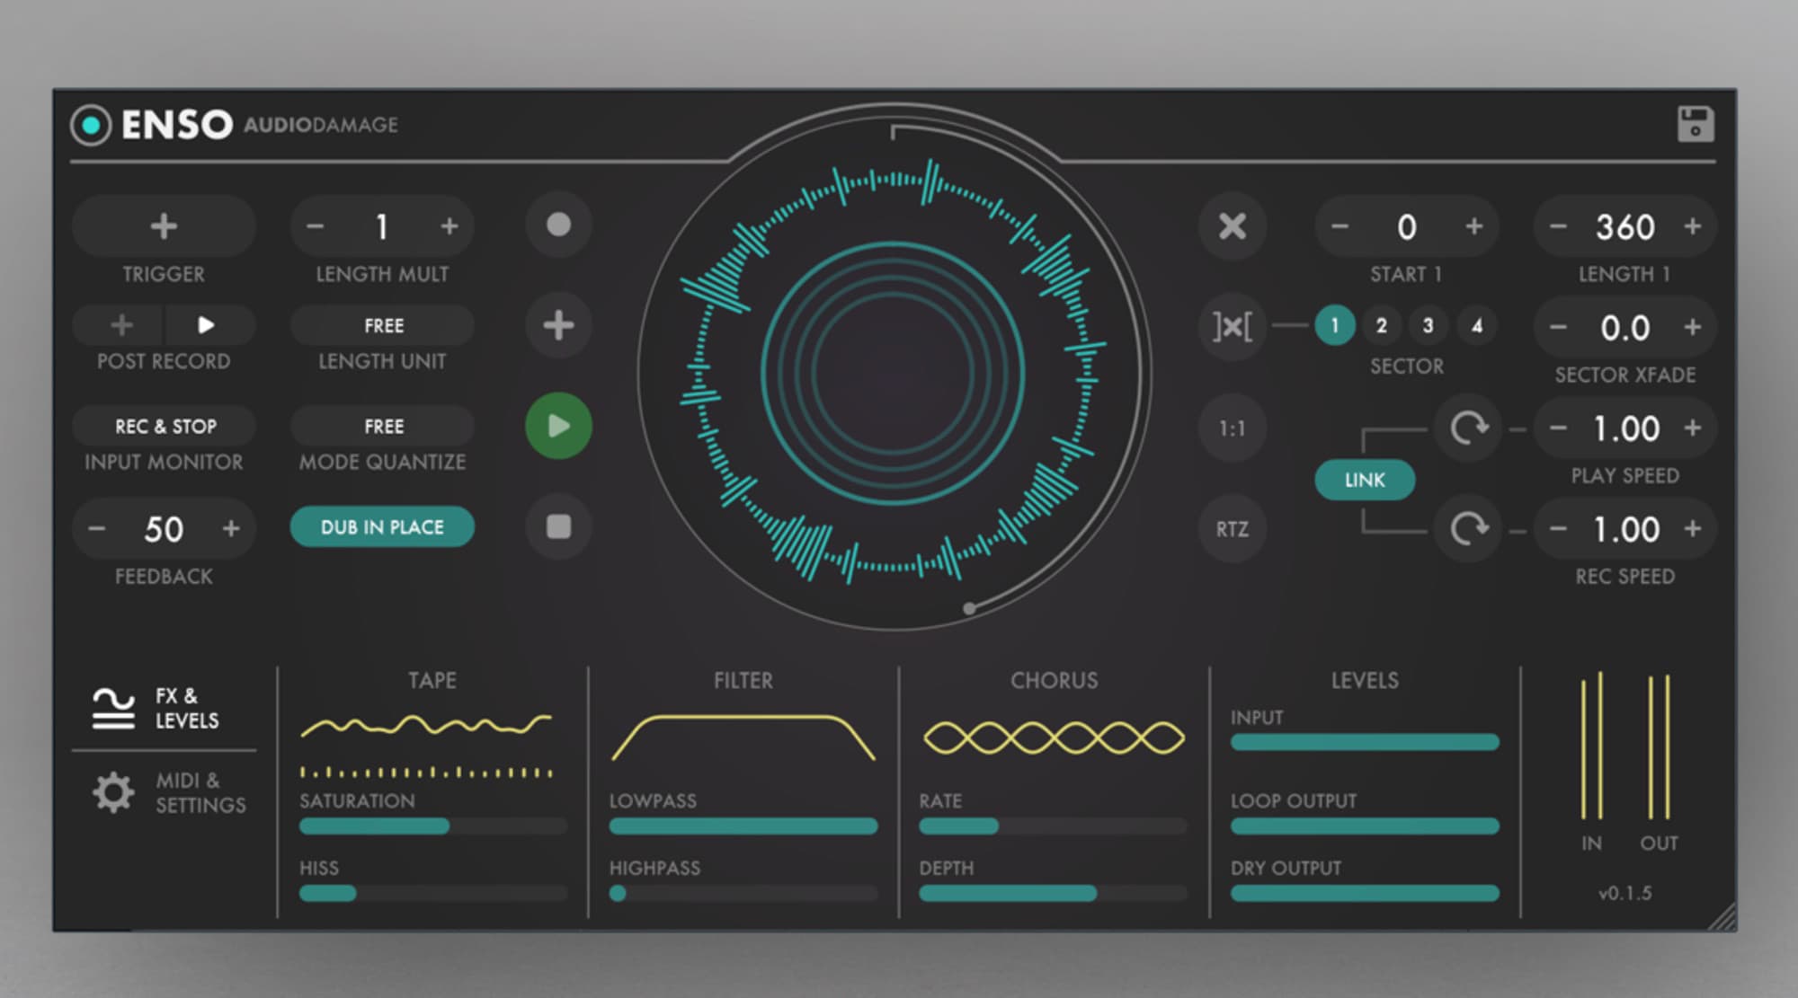Viewport: 1798px width, 998px height.
Task: Toggle the ENSO power bypass circle
Action: coord(91,125)
